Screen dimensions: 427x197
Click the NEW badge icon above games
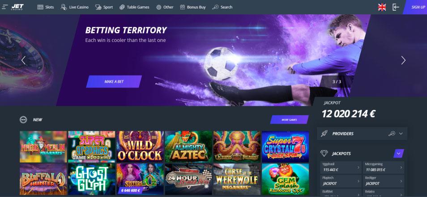[x=23, y=120]
